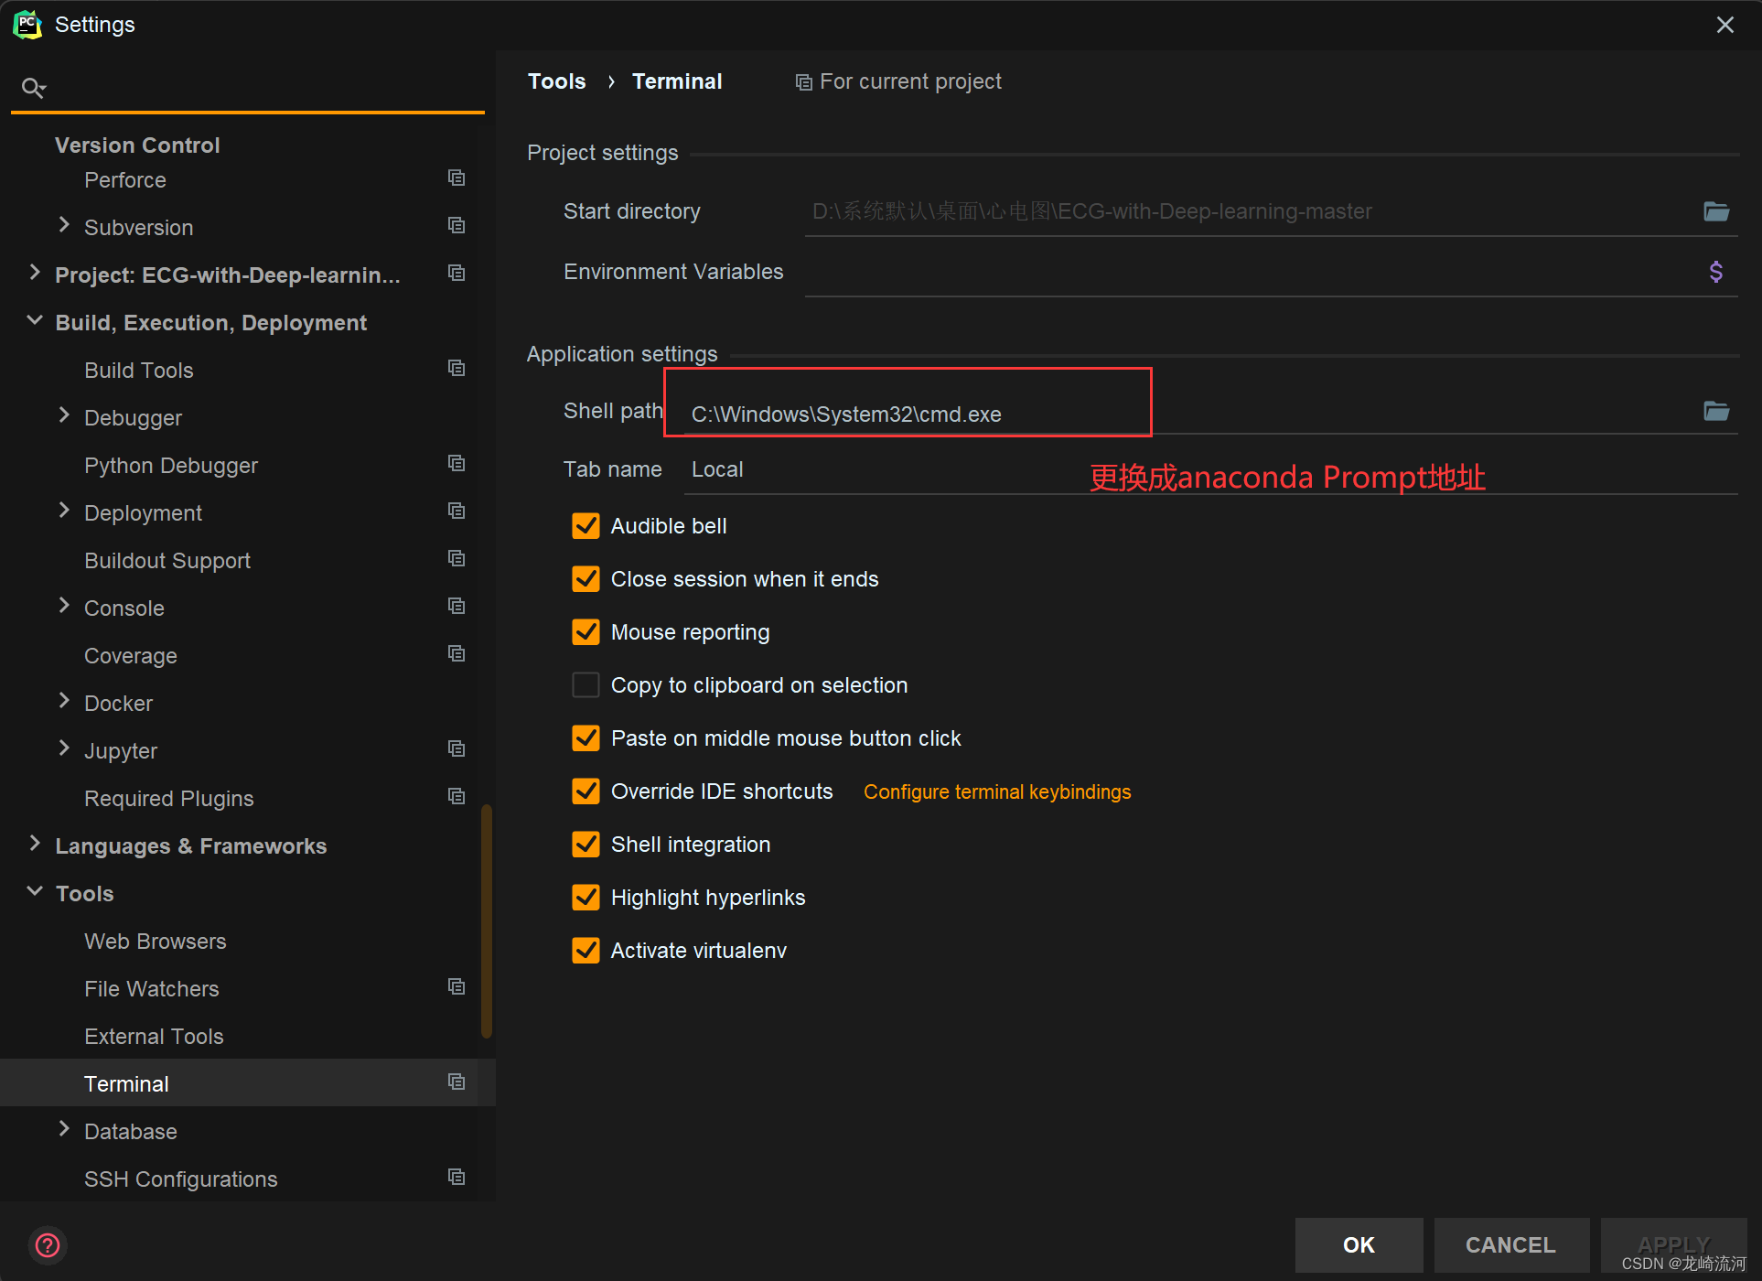Viewport: 1762px width, 1281px height.
Task: Enable Copy to clipboard on selection
Action: pyautogui.click(x=586, y=685)
